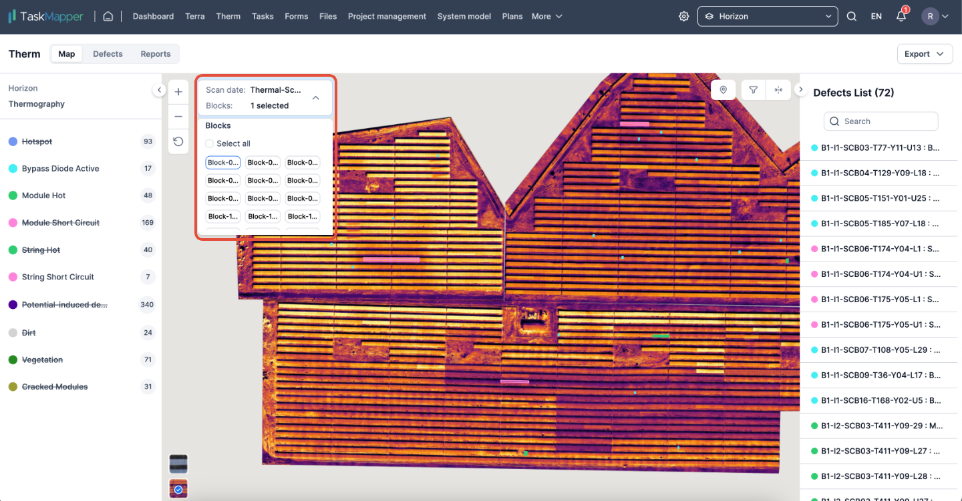Open Plans
This screenshot has height=501, width=962.
coord(512,17)
